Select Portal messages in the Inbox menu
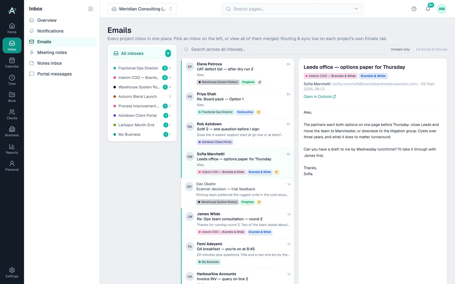 coord(62,74)
